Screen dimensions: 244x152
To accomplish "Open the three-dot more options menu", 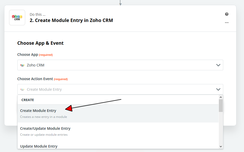I will (x=227, y=23).
